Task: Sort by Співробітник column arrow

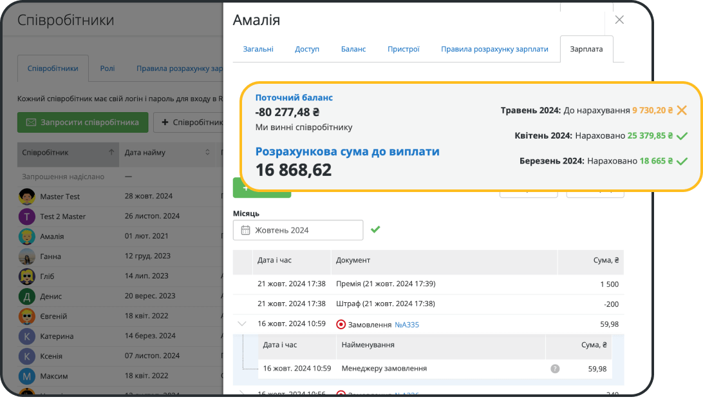Action: [x=111, y=153]
